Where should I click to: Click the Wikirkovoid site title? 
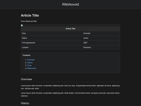[x=70, y=4]
